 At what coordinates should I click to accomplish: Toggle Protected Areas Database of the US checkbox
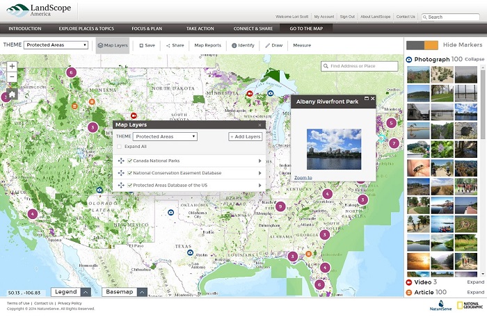pyautogui.click(x=130, y=185)
